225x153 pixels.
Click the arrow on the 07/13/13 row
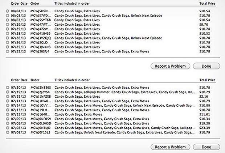click(8, 110)
